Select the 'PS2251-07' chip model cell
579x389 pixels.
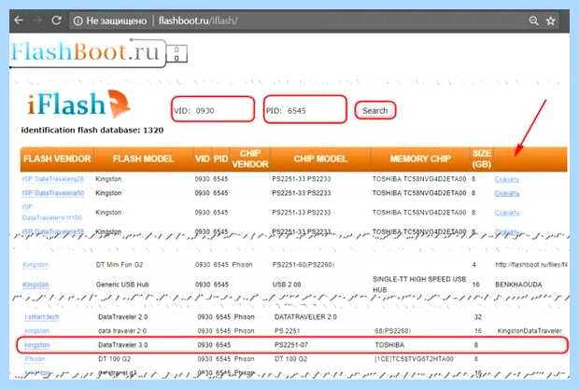click(x=291, y=345)
